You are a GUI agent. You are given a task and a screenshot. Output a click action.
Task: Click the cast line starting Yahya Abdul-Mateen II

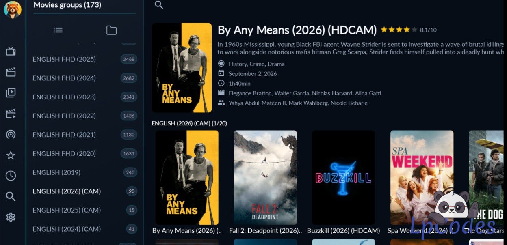[298, 103]
